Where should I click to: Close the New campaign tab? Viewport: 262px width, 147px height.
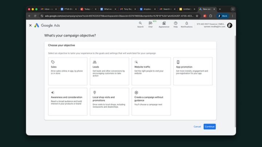tap(214, 9)
